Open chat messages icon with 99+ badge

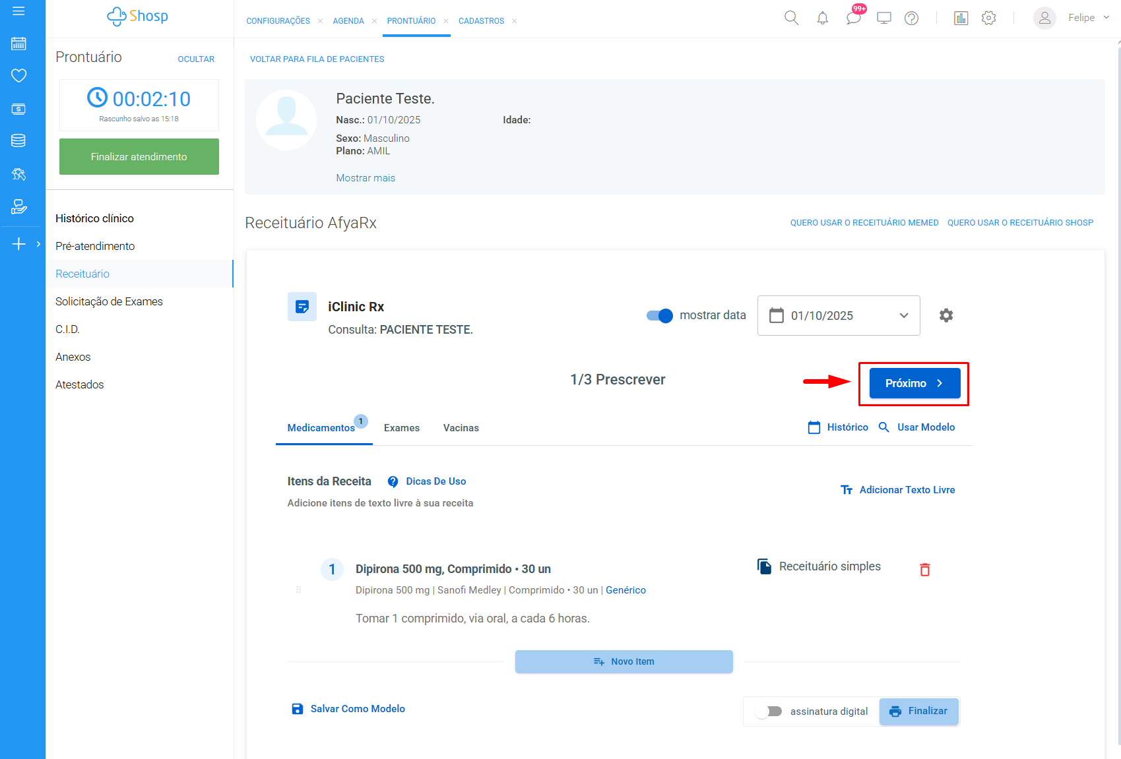tap(854, 18)
